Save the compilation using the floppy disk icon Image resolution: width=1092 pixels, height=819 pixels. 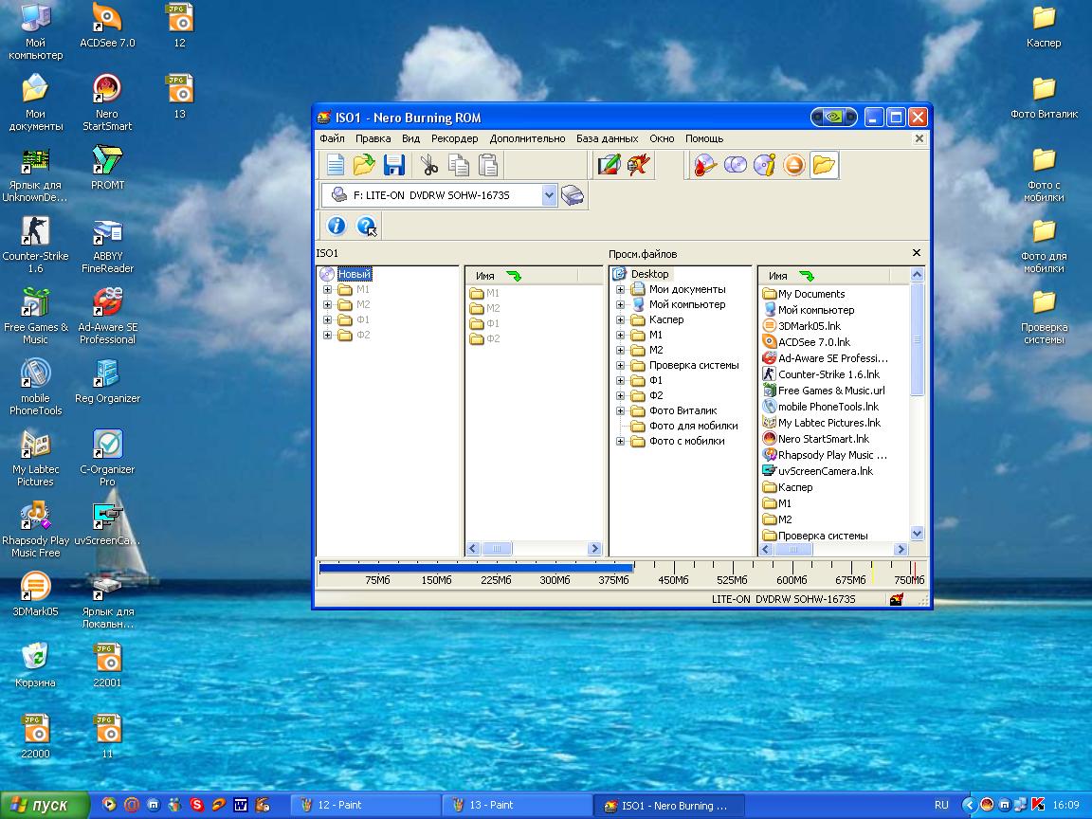click(393, 166)
